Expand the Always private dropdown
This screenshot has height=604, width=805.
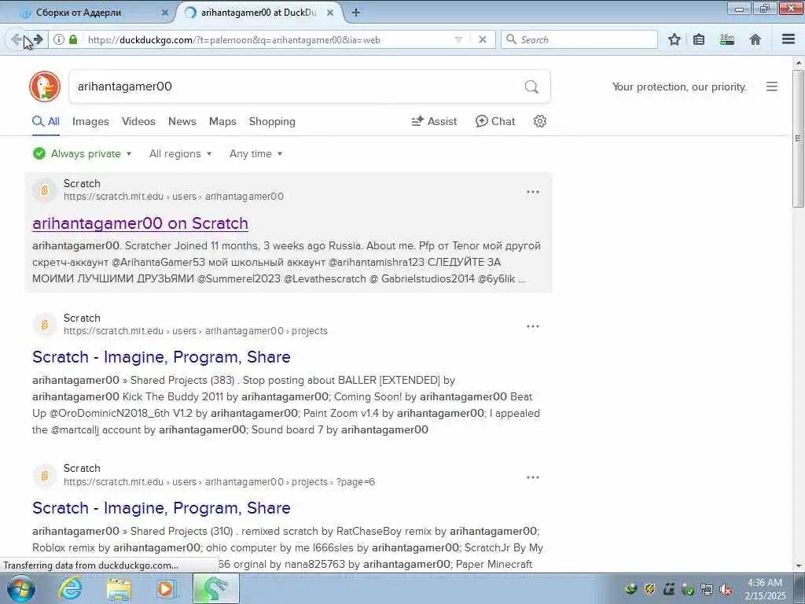82,153
